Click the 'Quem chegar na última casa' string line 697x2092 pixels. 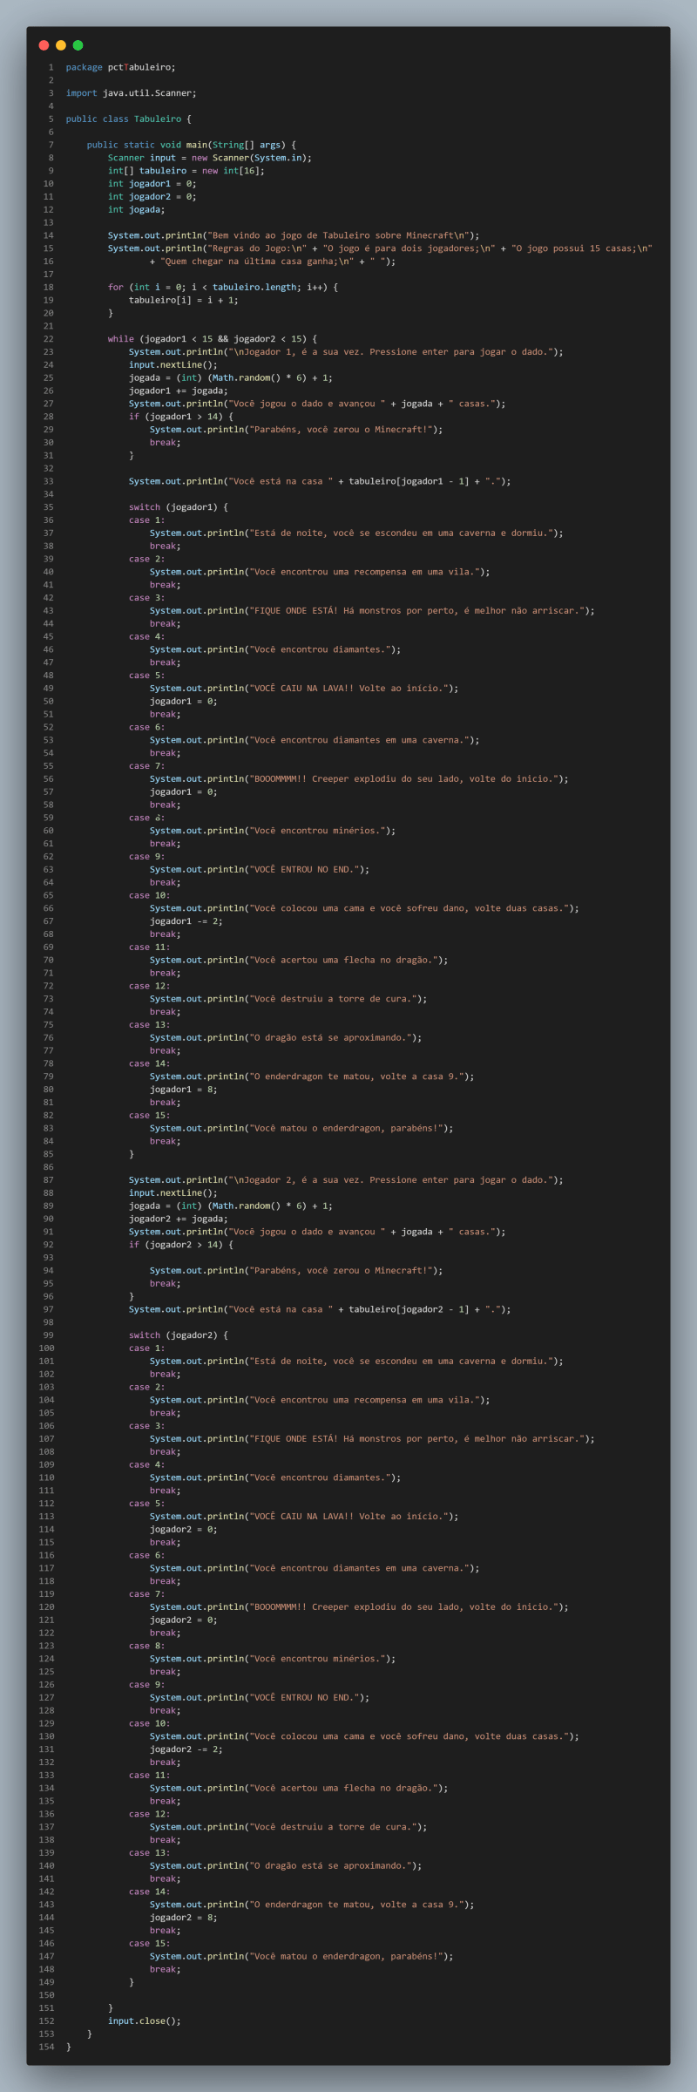(273, 261)
